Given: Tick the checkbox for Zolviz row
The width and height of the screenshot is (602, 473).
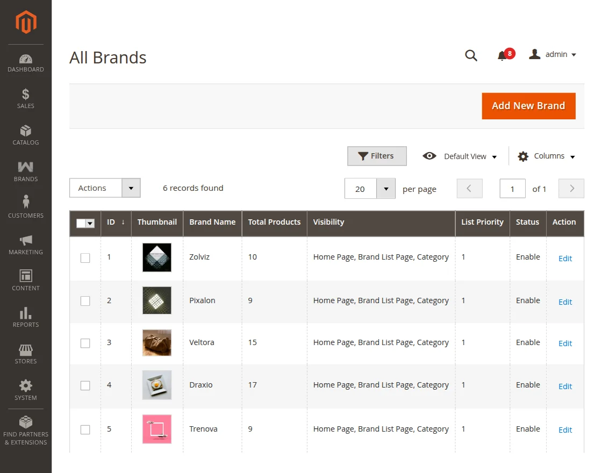Looking at the screenshot, I should [x=85, y=258].
